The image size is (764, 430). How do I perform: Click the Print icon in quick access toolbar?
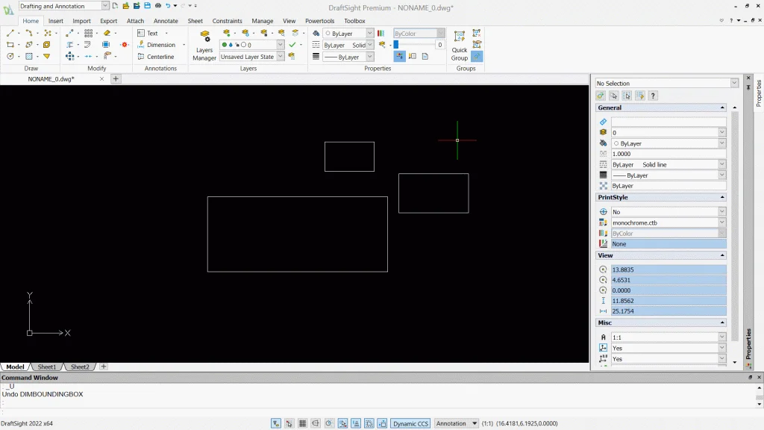[157, 6]
